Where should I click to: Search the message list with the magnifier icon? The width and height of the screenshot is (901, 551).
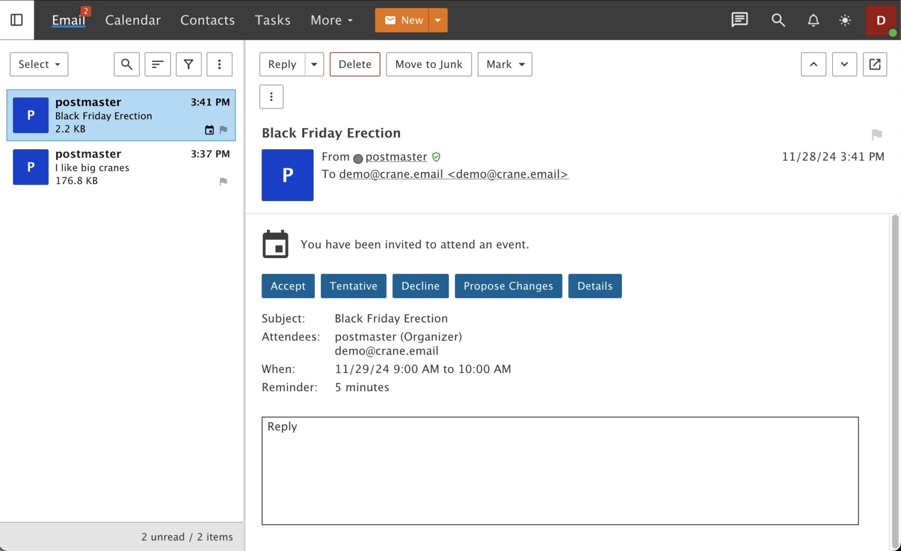tap(126, 64)
